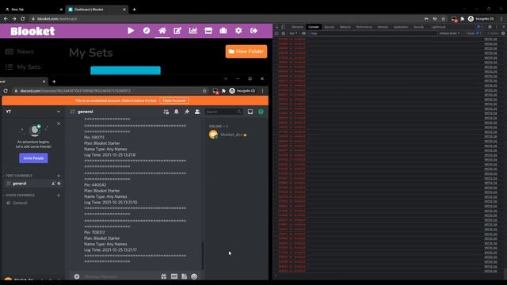Collapse VOICE CHANNELS category
507x285 pixels.
20,196
